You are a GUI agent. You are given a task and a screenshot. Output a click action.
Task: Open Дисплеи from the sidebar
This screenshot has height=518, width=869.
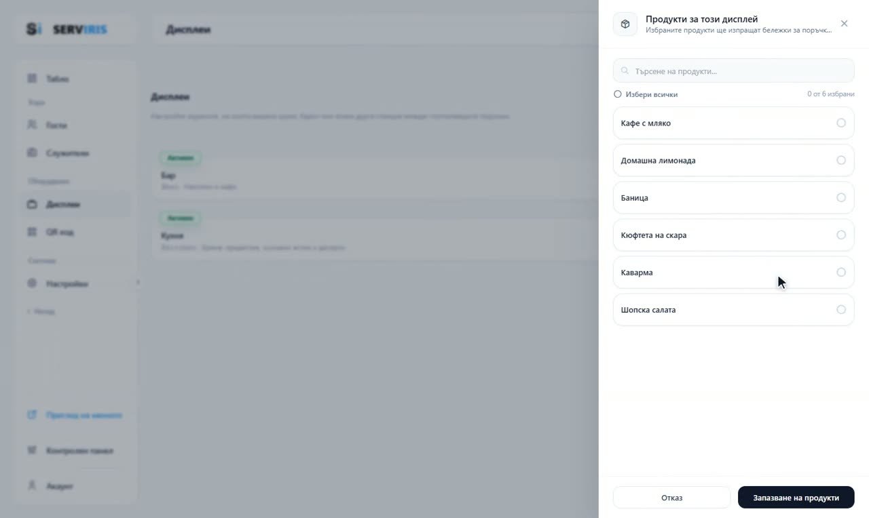point(76,204)
